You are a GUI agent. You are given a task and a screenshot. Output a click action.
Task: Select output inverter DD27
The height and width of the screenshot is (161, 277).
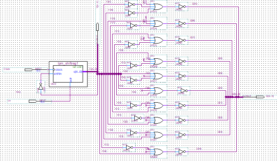tap(182, 76)
